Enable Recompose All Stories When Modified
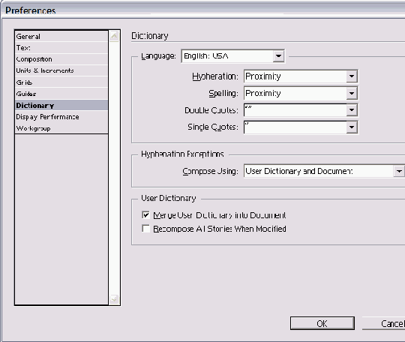 (145, 229)
